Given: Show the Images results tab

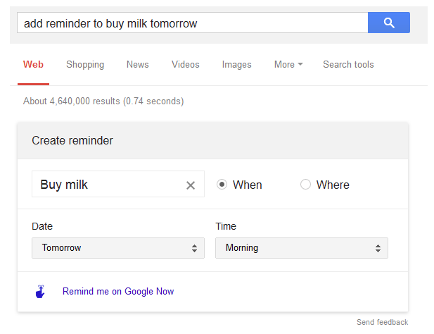Looking at the screenshot, I should [x=236, y=65].
